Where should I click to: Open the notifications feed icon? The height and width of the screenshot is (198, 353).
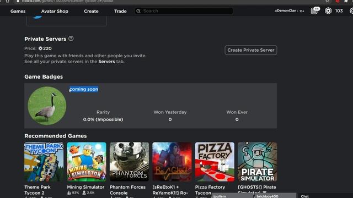314,11
